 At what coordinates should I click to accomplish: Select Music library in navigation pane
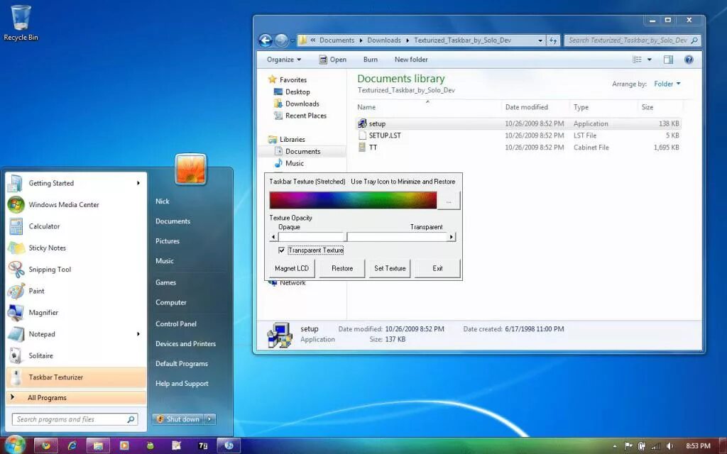point(290,164)
